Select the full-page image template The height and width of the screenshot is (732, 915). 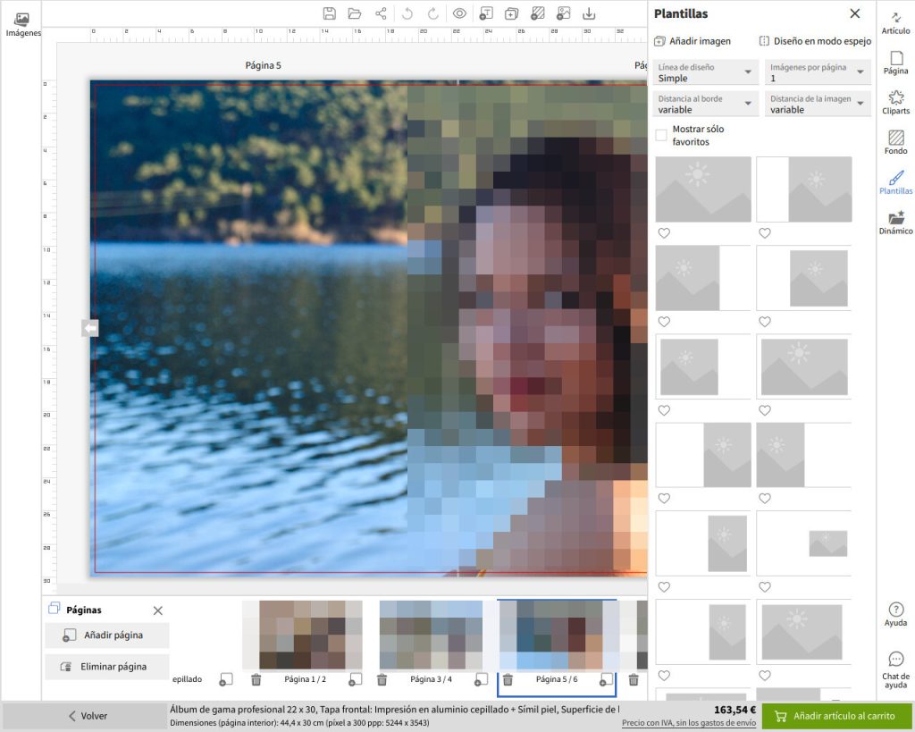[x=703, y=189]
